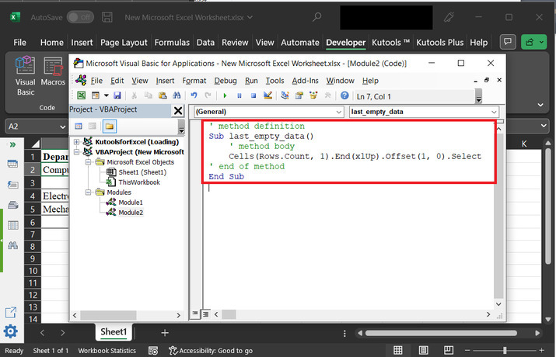The image size is (556, 357).
Task: Open Visual Basic from Developer ribbon
Action: (25, 76)
